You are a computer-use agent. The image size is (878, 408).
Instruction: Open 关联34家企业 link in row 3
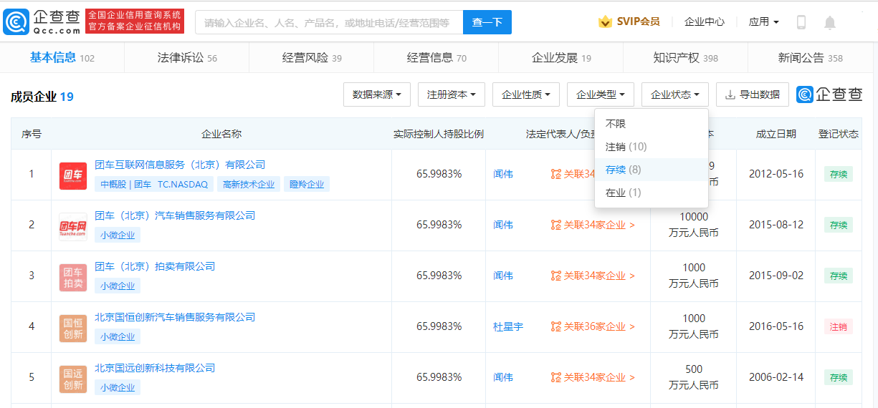point(599,276)
